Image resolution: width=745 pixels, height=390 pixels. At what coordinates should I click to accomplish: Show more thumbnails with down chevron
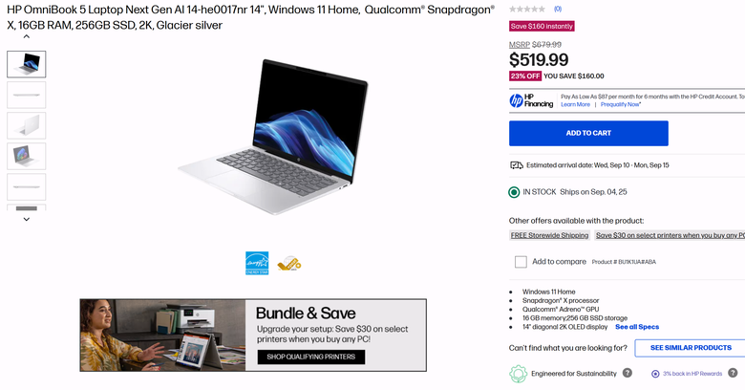coord(27,219)
